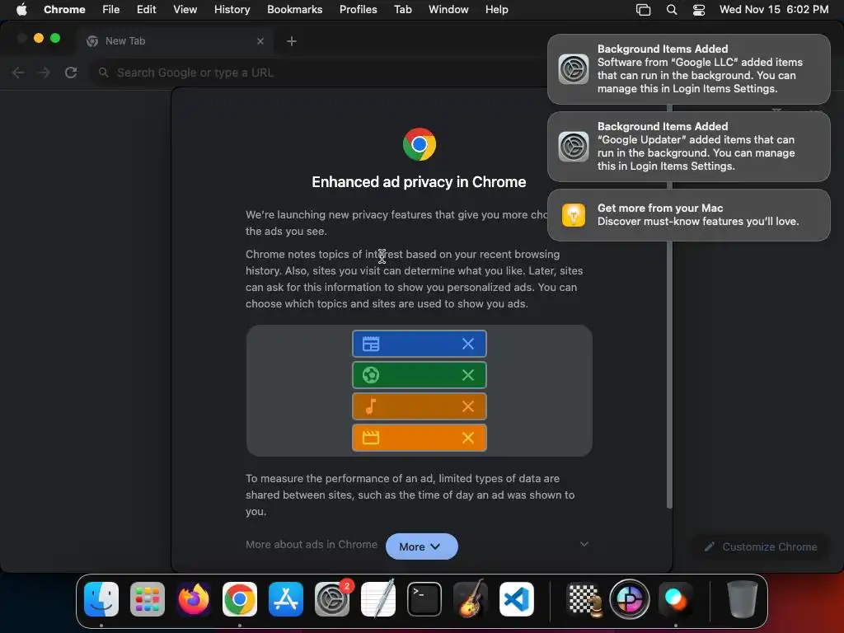Open the Google Updater background items notification
Image resolution: width=844 pixels, height=633 pixels.
tap(689, 147)
